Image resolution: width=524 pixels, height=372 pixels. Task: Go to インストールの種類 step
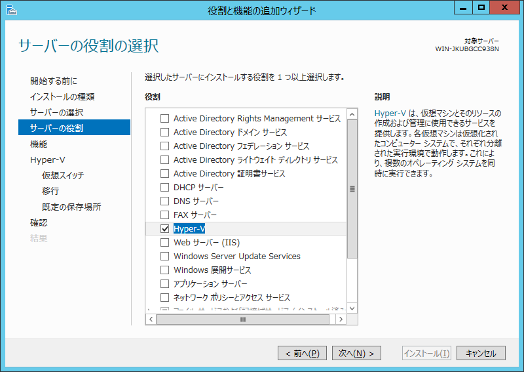[x=62, y=96]
